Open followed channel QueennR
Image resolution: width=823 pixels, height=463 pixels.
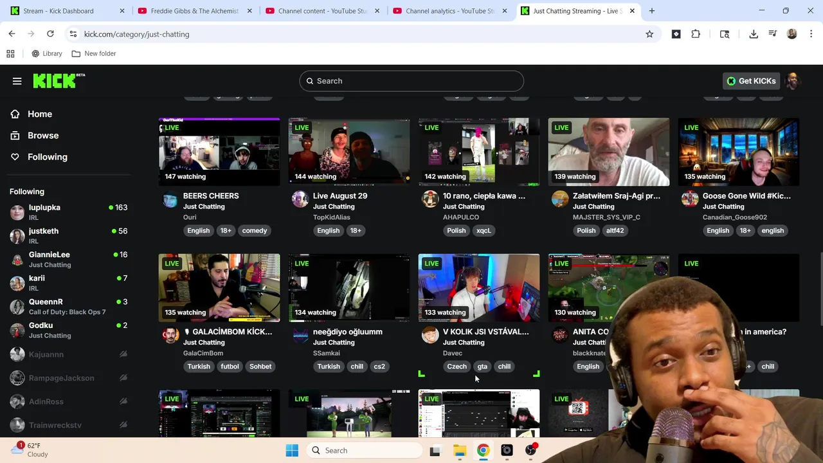coord(69,306)
